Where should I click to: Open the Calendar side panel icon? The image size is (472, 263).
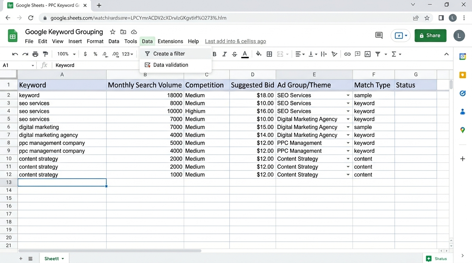pos(463,57)
